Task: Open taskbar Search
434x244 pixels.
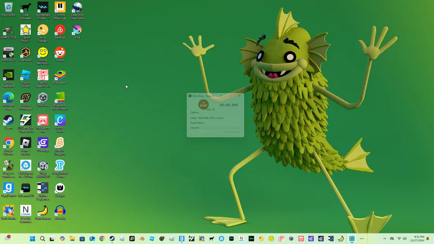Action: coord(42,239)
